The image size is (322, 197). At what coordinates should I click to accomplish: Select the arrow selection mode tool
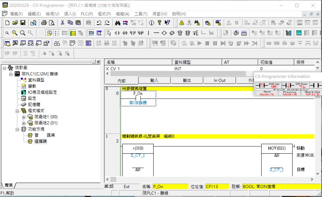point(109,33)
